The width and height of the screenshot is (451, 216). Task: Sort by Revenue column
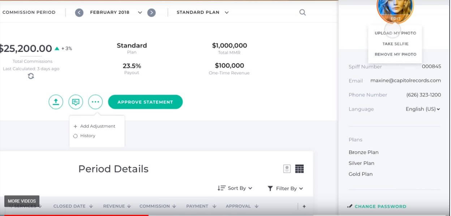(117, 206)
